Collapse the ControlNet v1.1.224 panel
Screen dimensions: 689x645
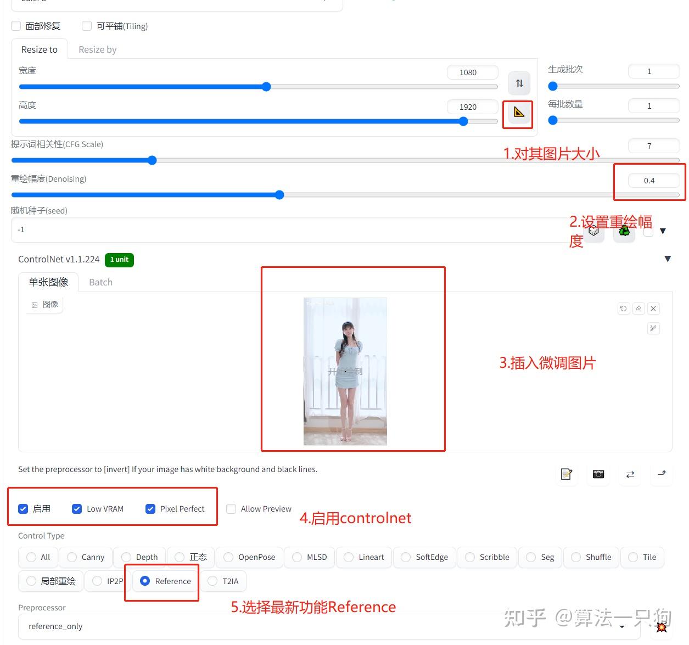[x=668, y=259]
